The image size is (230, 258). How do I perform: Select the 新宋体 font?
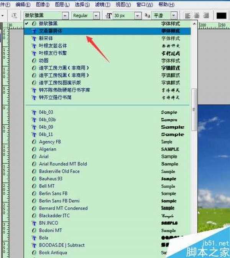(107, 38)
